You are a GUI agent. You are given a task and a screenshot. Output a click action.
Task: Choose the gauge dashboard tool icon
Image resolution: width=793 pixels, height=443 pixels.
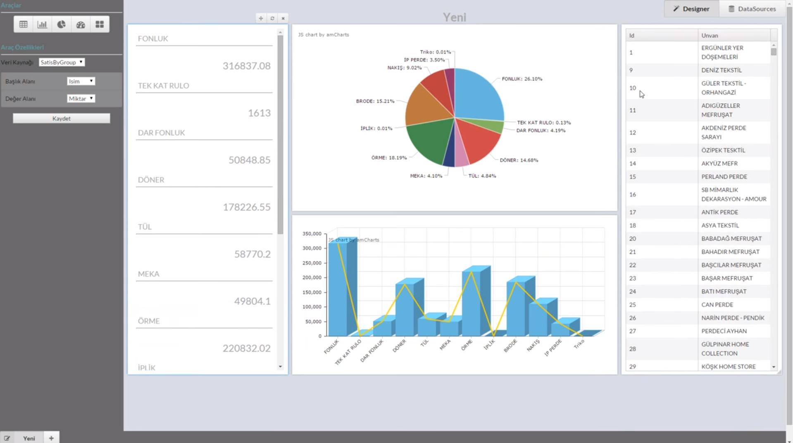[x=81, y=24]
